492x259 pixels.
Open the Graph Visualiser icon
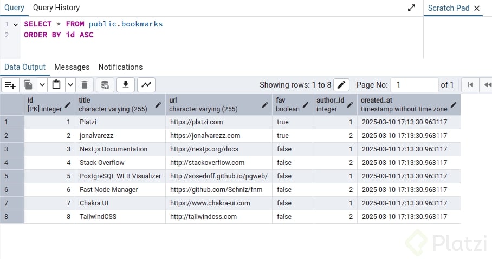146,85
